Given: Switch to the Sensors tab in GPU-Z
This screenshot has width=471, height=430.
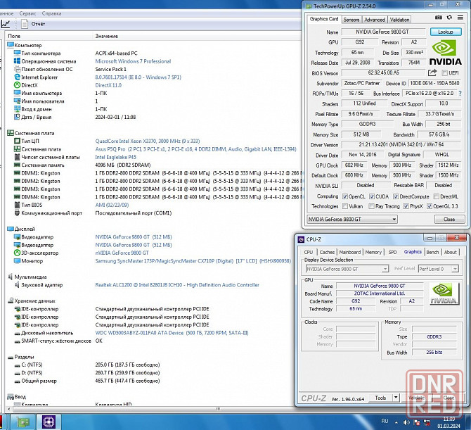Looking at the screenshot, I should click(x=351, y=20).
